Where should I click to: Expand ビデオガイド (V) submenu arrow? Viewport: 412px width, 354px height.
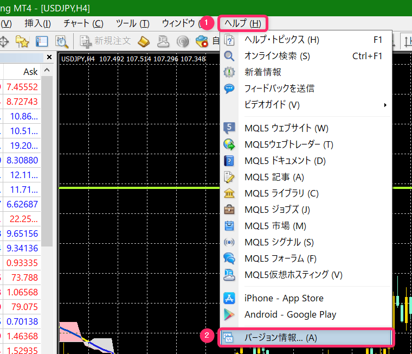click(385, 105)
